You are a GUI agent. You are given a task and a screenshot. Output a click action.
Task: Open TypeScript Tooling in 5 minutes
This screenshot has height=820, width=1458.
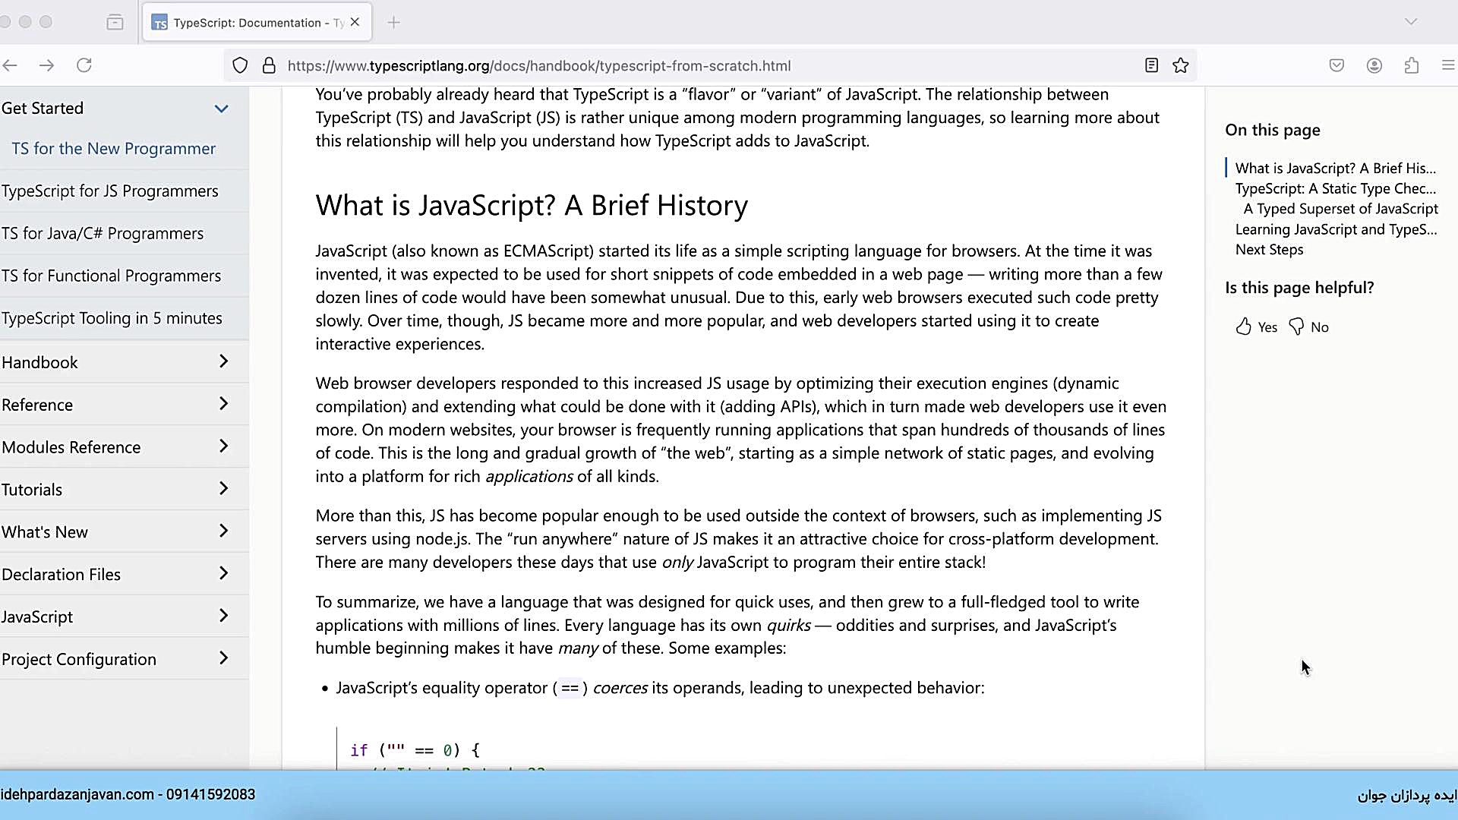point(112,319)
